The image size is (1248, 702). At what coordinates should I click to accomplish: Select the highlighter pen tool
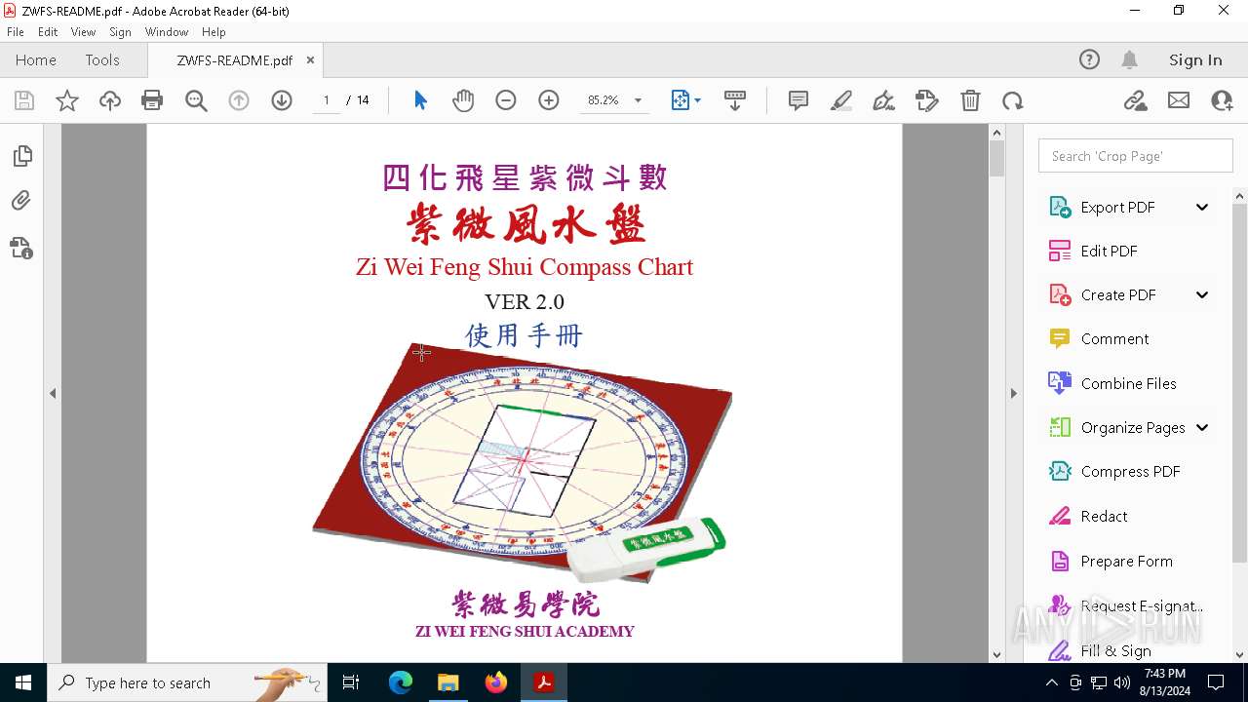pyautogui.click(x=841, y=100)
